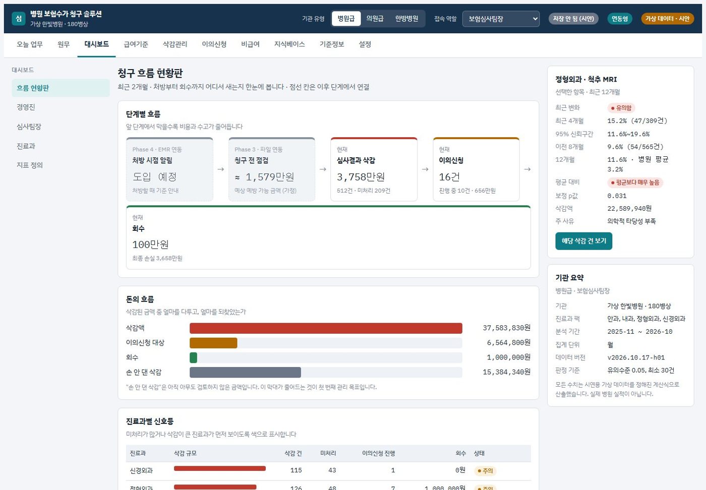The image size is (706, 490).
Task: Click the 청구 전 점검 stage card
Action: pos(272,169)
